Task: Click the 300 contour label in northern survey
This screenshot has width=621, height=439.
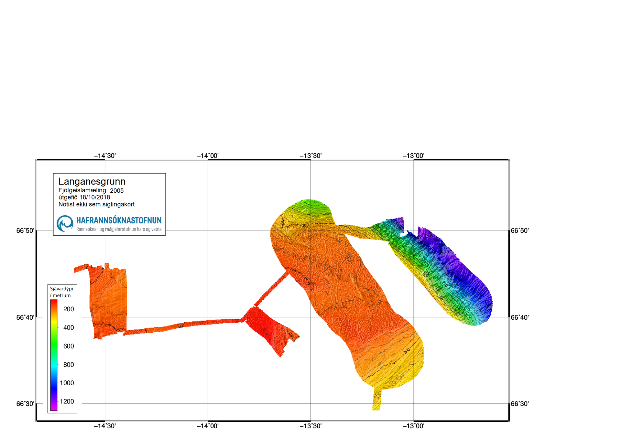Action: (x=305, y=225)
